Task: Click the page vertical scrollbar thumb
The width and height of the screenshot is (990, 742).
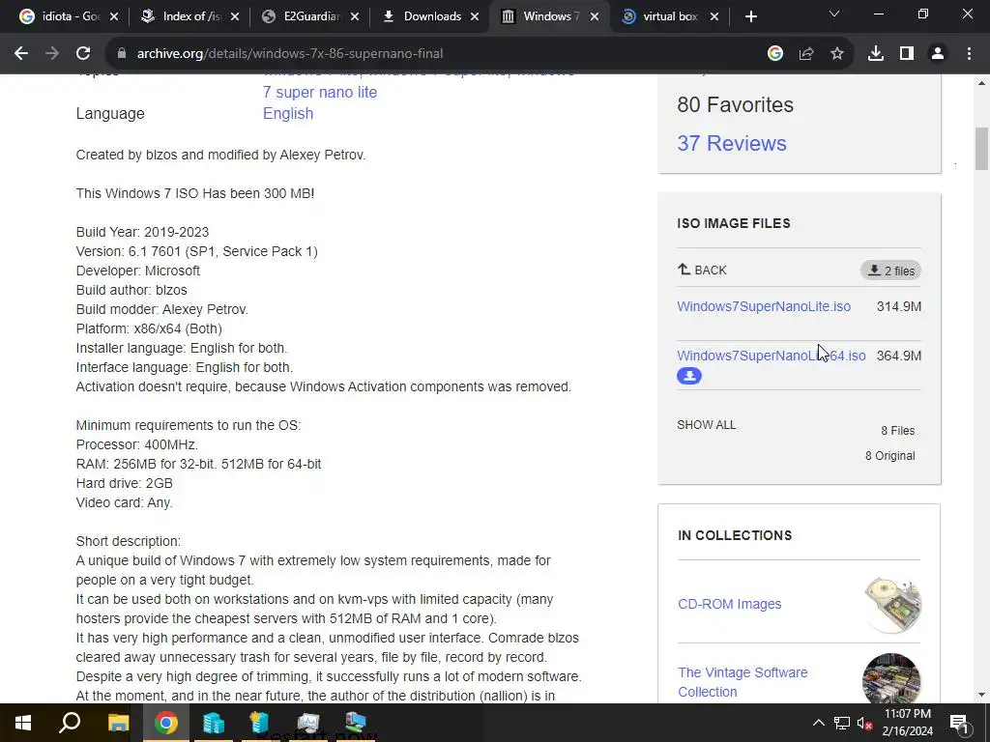Action: point(981,148)
